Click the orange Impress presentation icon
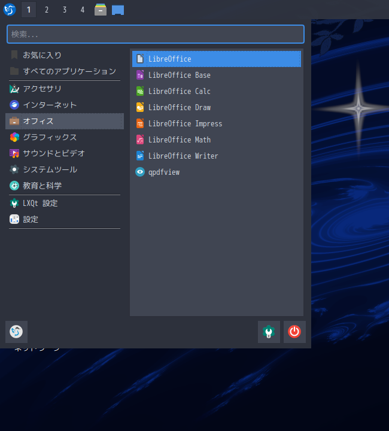Viewport: 389px width, 431px height. point(140,124)
